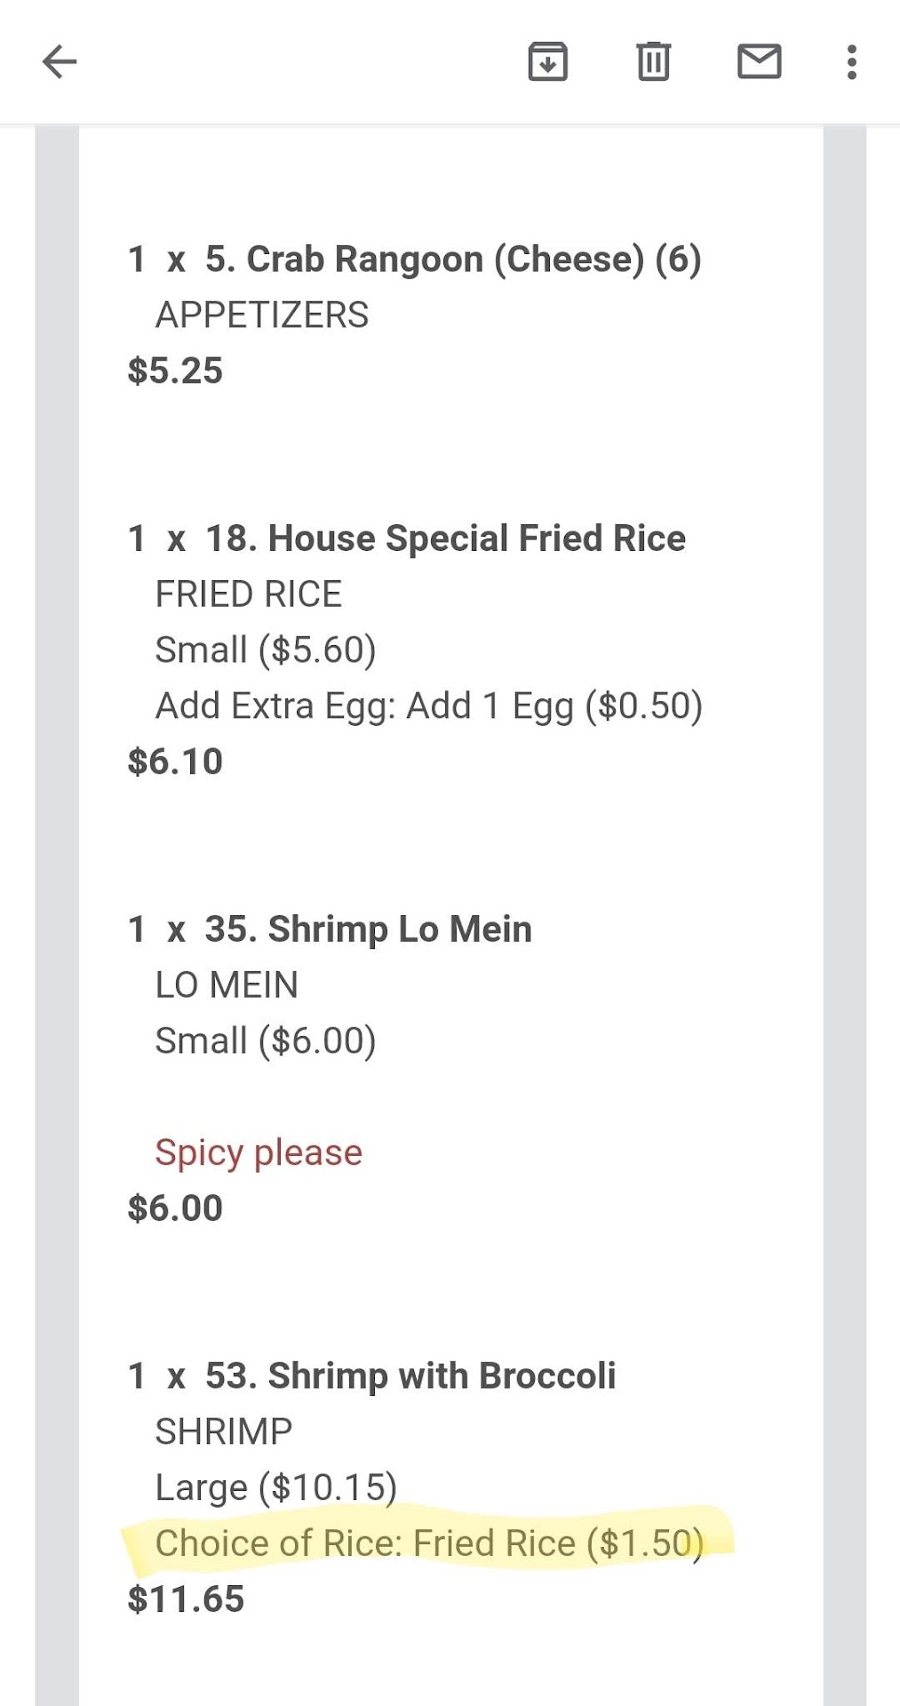Tap the LO MEIN category label
This screenshot has width=900, height=1706.
click(227, 985)
